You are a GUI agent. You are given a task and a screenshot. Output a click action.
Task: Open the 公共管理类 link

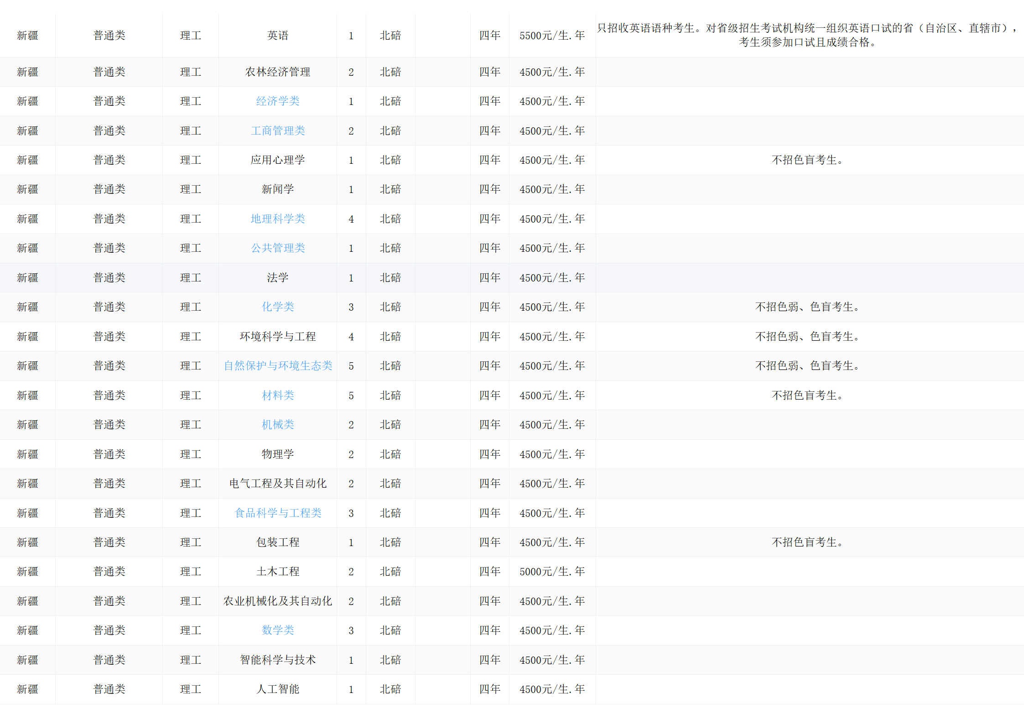pyautogui.click(x=277, y=248)
